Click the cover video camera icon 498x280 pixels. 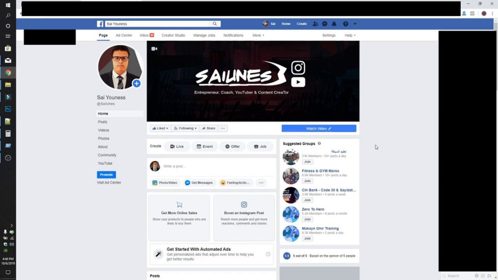(154, 49)
